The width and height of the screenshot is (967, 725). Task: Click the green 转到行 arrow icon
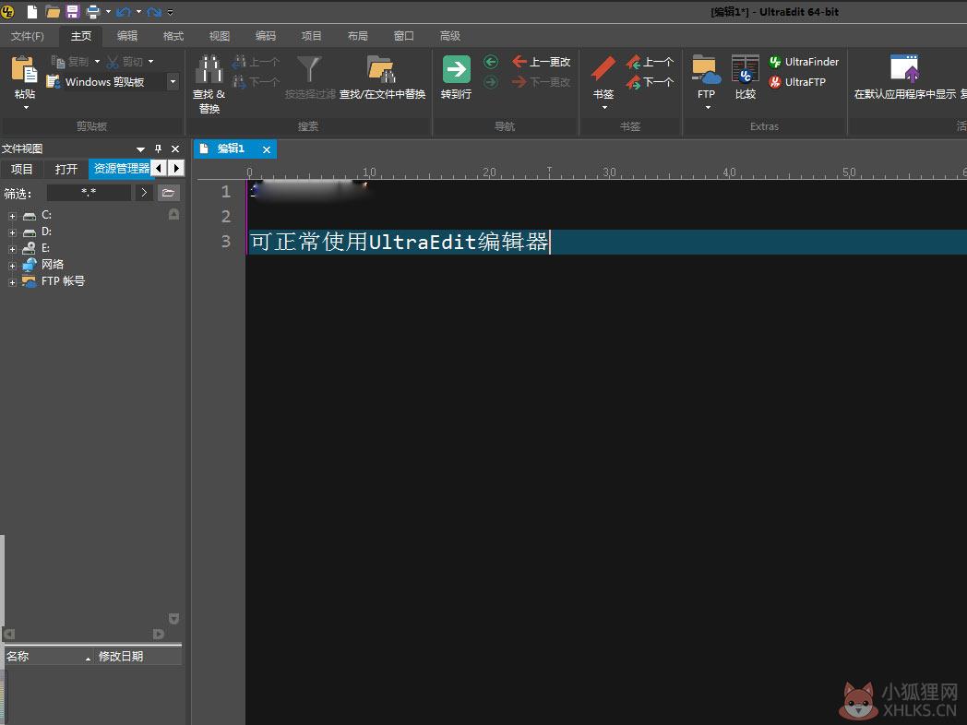coord(457,69)
